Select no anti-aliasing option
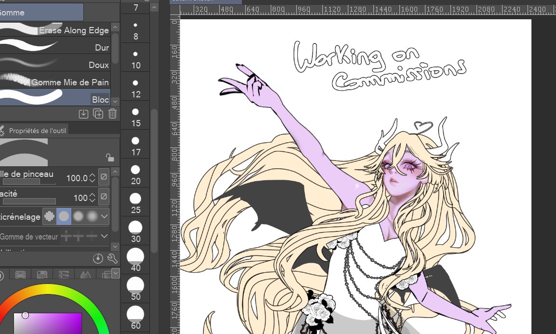 point(50,216)
